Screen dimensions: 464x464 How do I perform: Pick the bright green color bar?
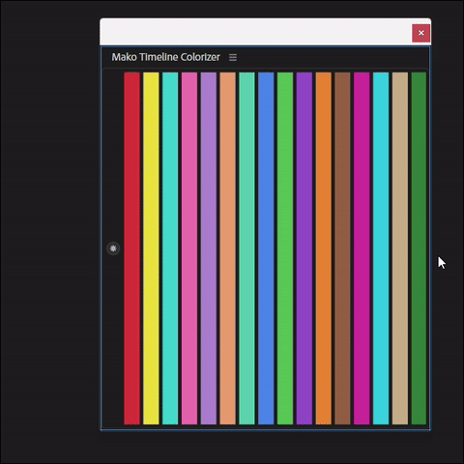tap(285, 248)
